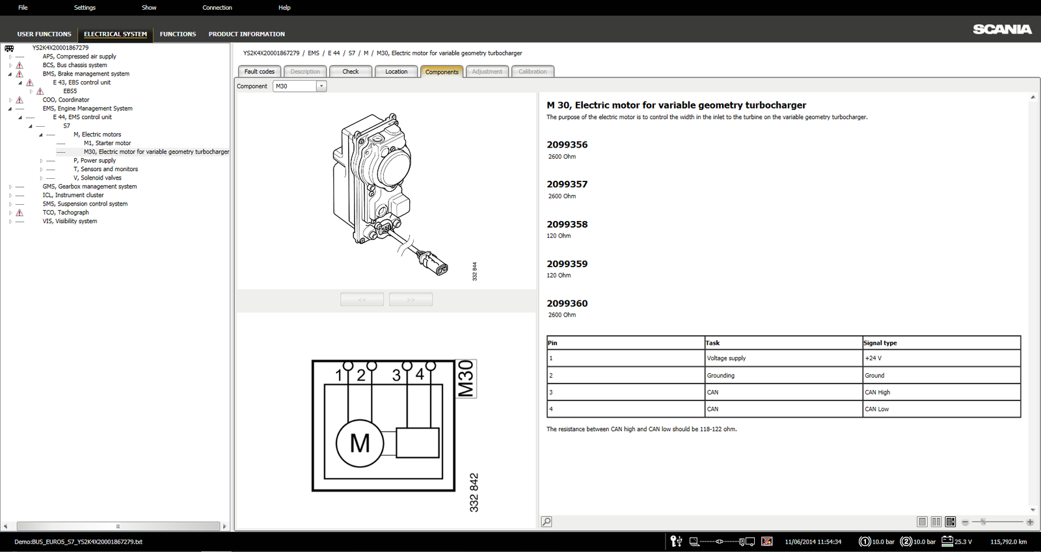The width and height of the screenshot is (1041, 552).
Task: Click the warning icon beside BMS, Brake management system
Action: point(20,74)
